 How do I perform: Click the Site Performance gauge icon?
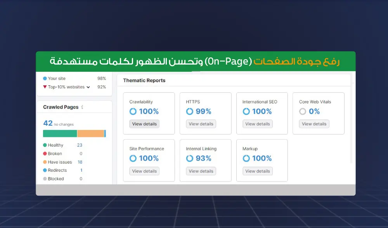click(x=134, y=158)
